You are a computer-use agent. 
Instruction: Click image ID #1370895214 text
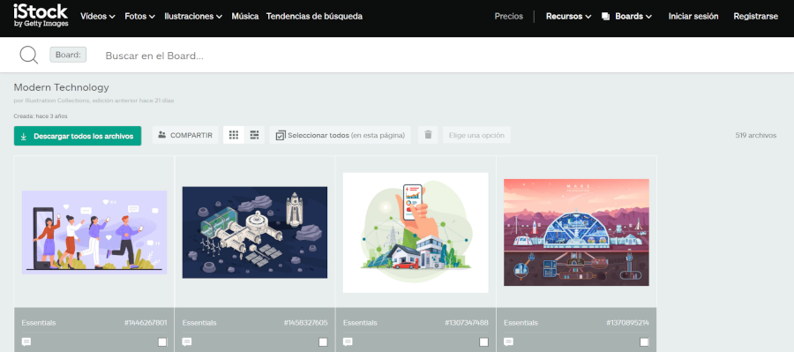click(x=628, y=323)
